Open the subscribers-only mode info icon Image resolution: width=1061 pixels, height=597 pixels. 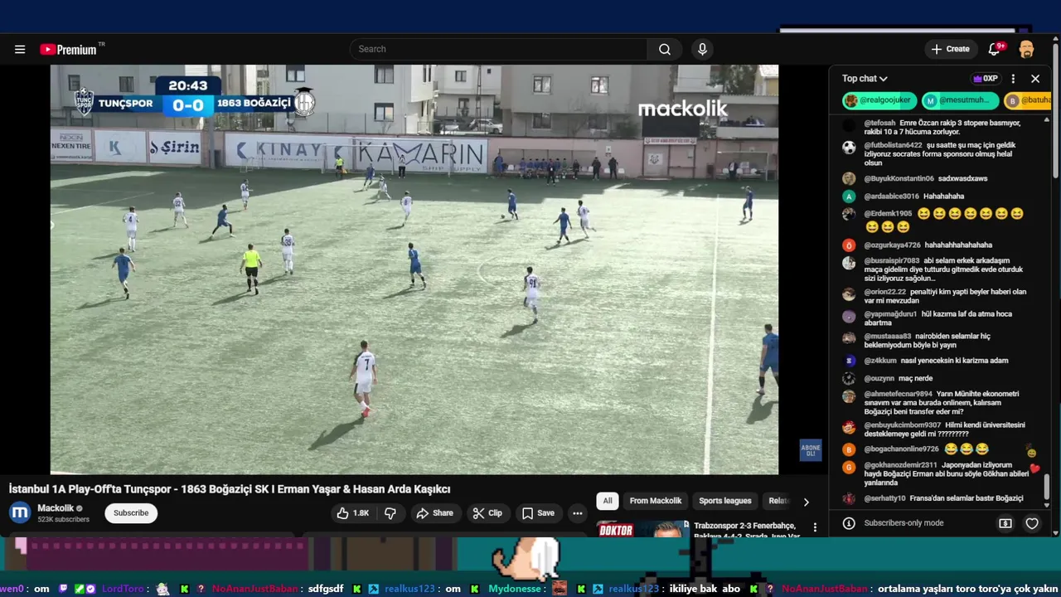(x=849, y=523)
